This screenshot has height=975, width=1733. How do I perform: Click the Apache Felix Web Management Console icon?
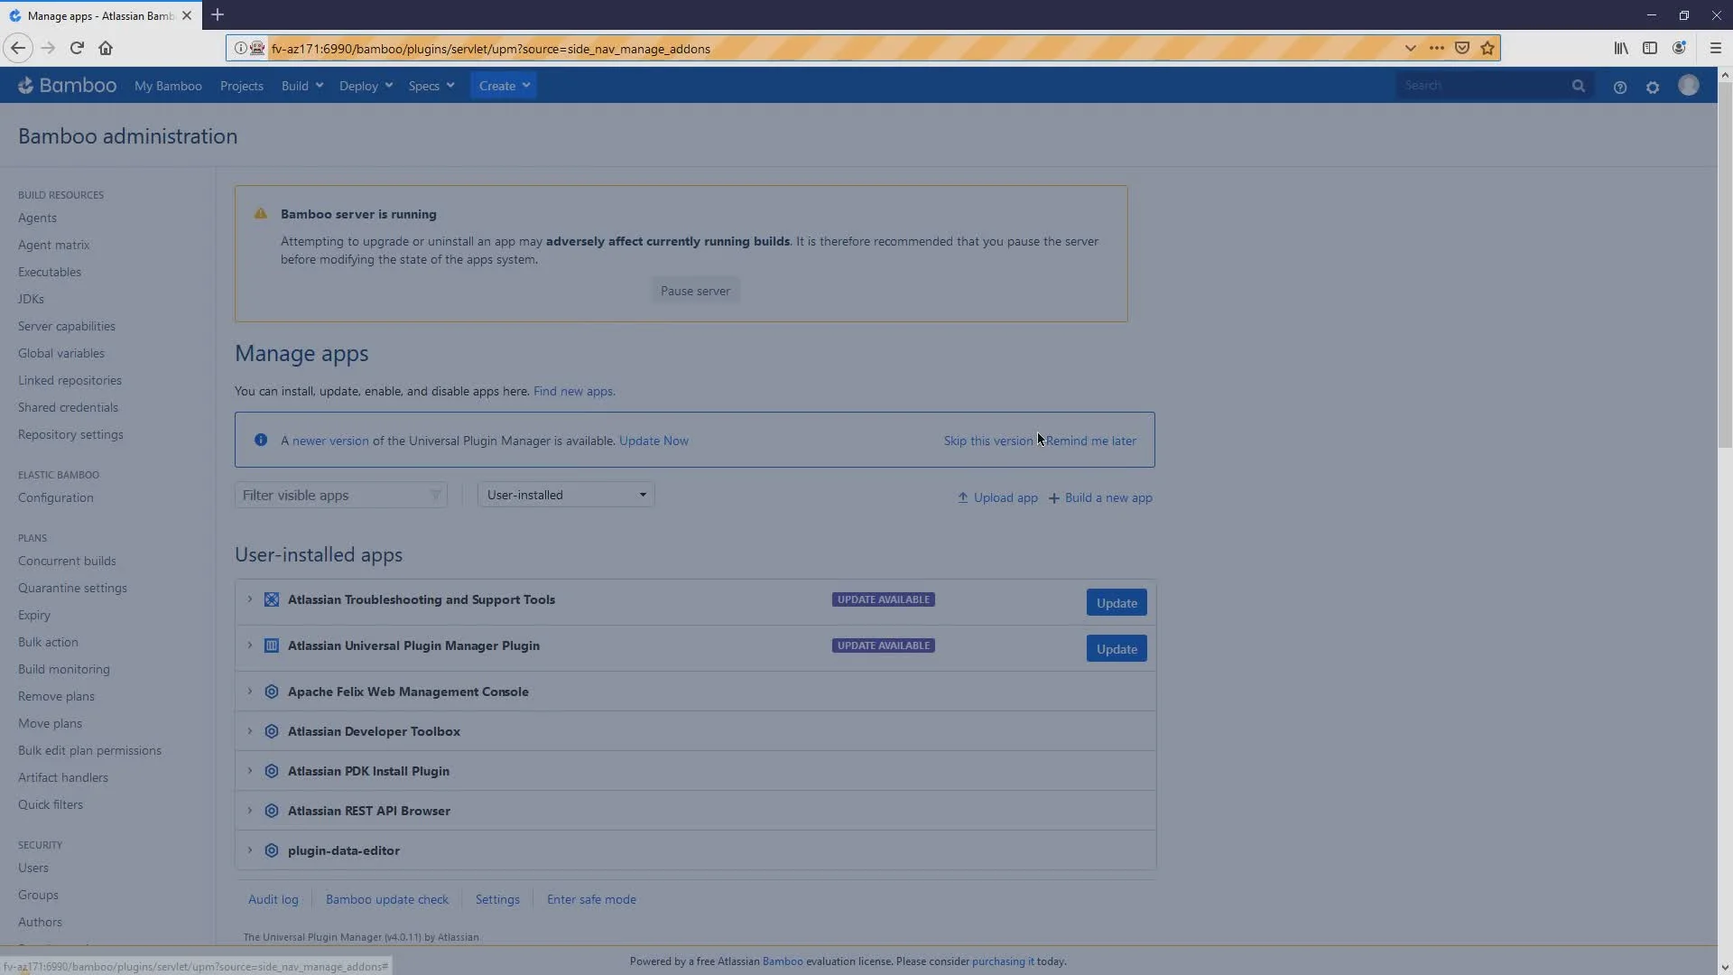[272, 691]
